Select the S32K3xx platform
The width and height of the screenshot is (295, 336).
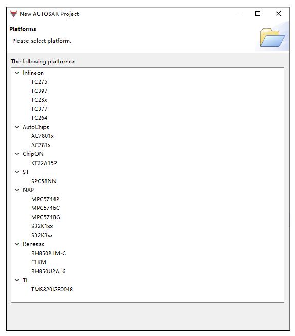[x=42, y=235]
